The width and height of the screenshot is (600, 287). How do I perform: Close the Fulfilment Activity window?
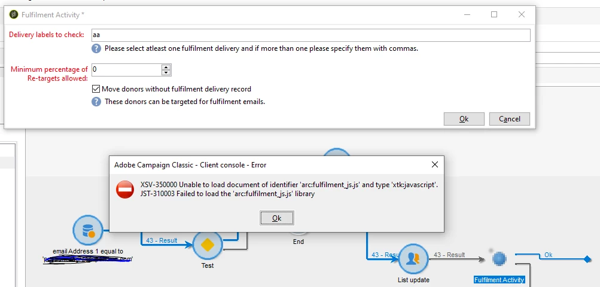click(x=521, y=14)
